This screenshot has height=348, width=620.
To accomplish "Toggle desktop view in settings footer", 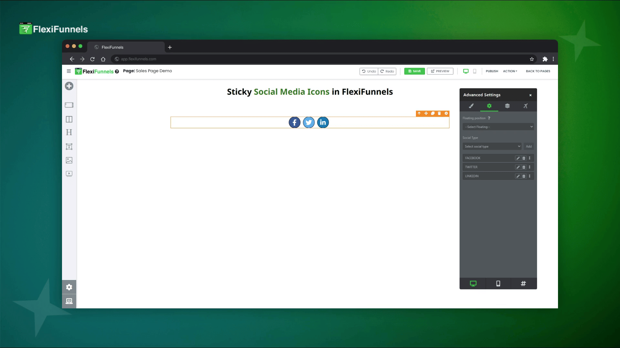I will point(473,284).
